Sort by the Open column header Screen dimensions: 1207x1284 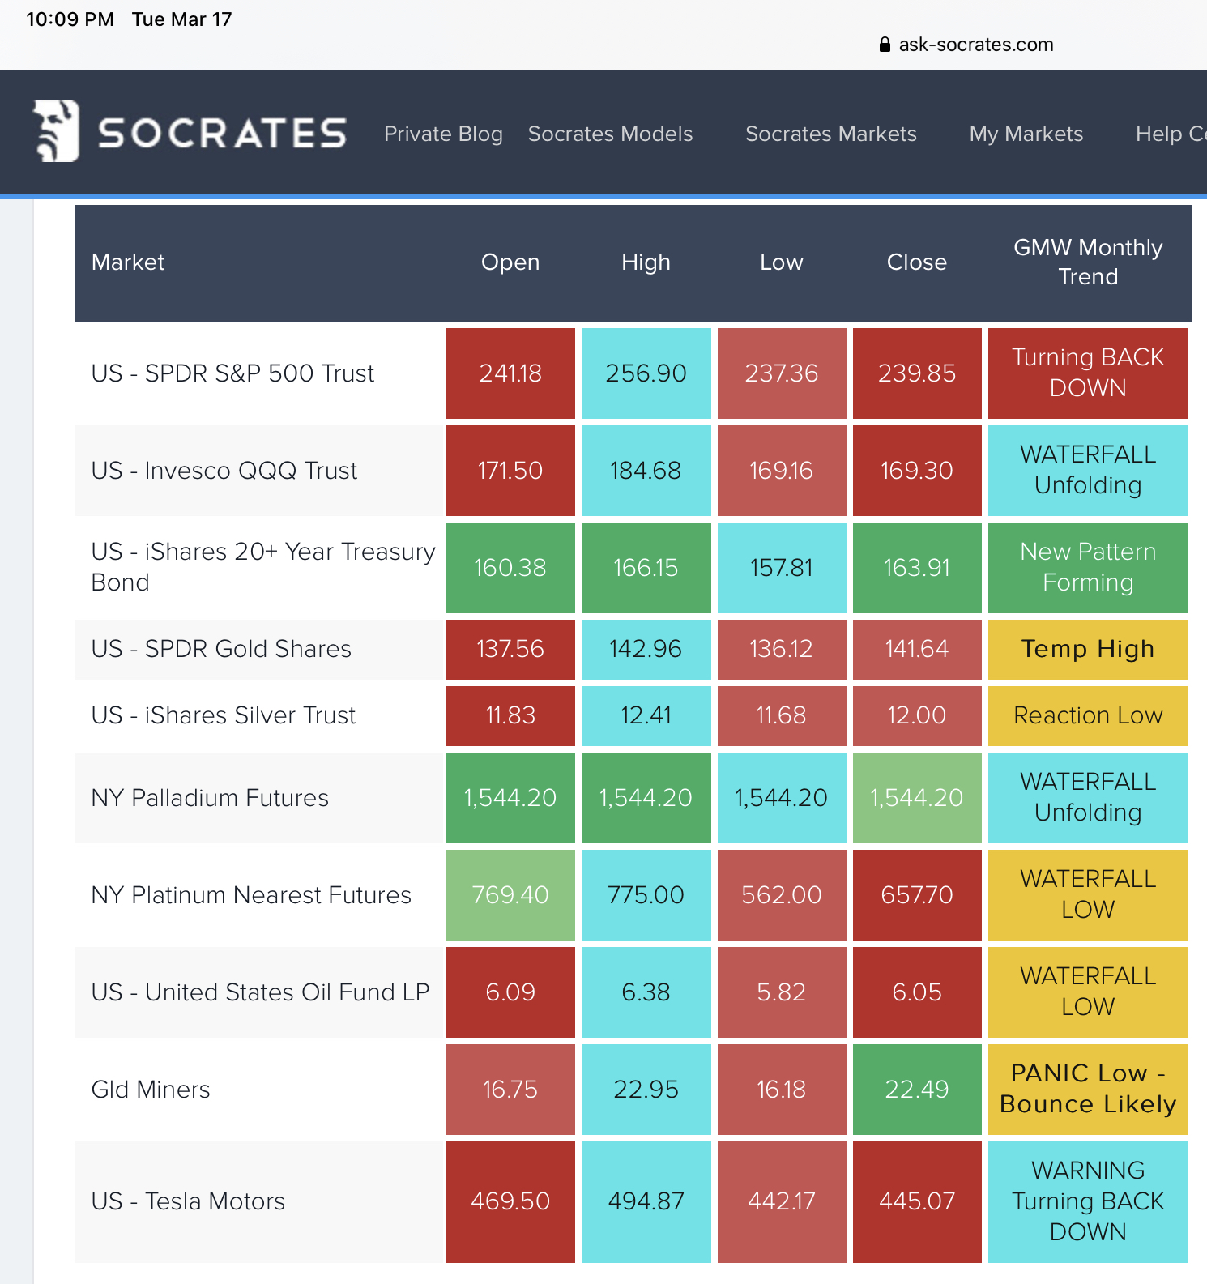click(510, 262)
